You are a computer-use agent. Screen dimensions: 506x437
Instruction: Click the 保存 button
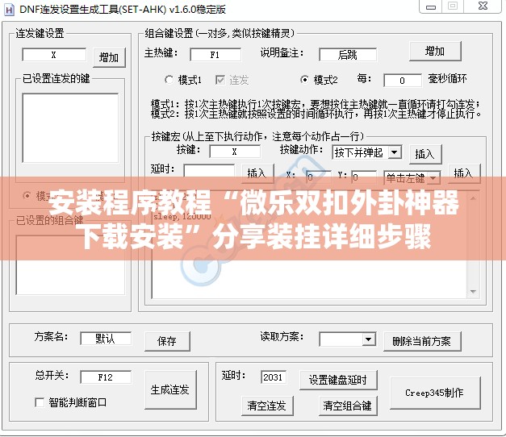pos(167,341)
